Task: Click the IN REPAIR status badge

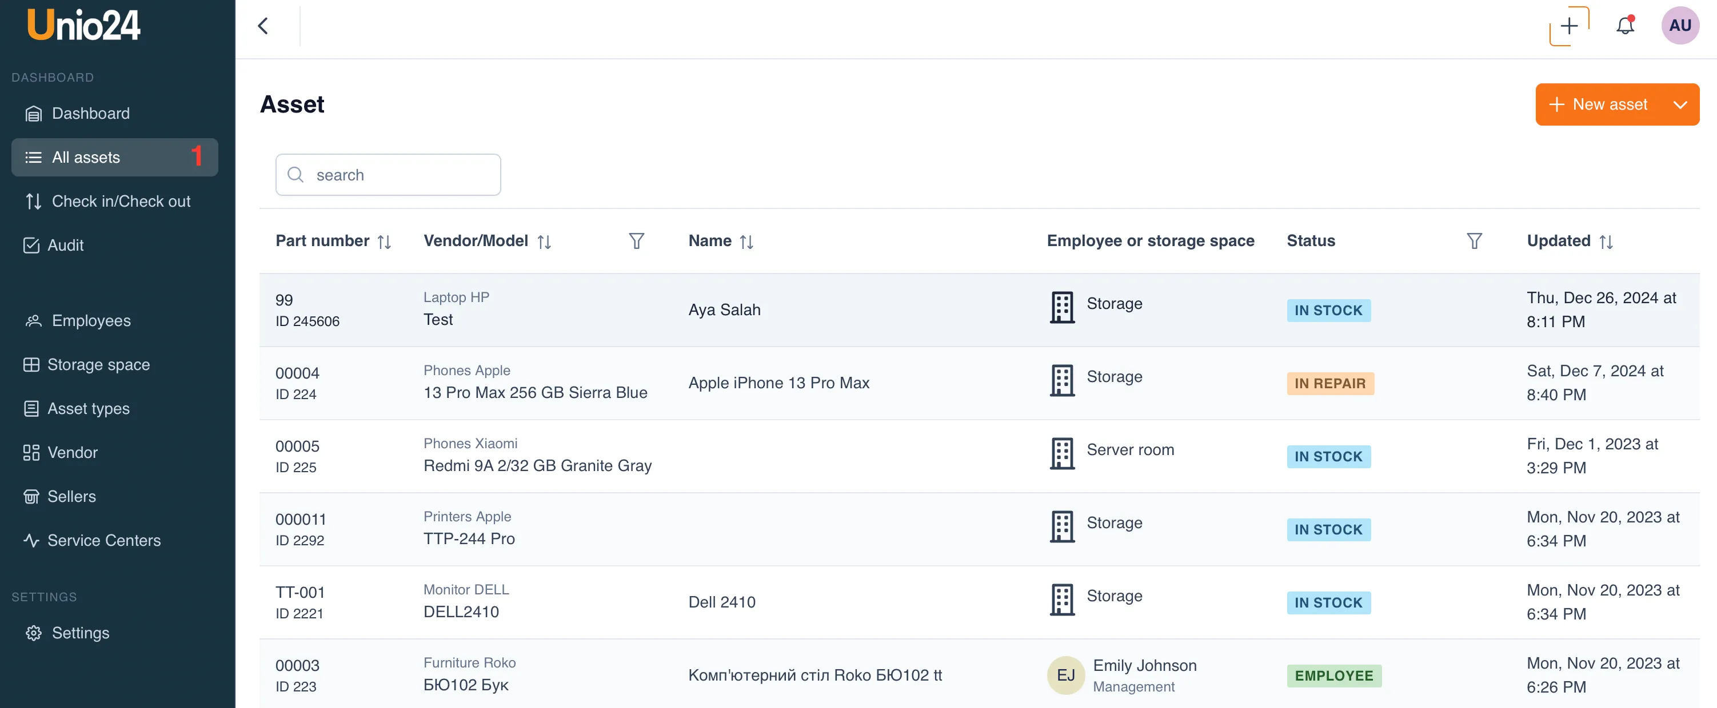Action: 1329,384
